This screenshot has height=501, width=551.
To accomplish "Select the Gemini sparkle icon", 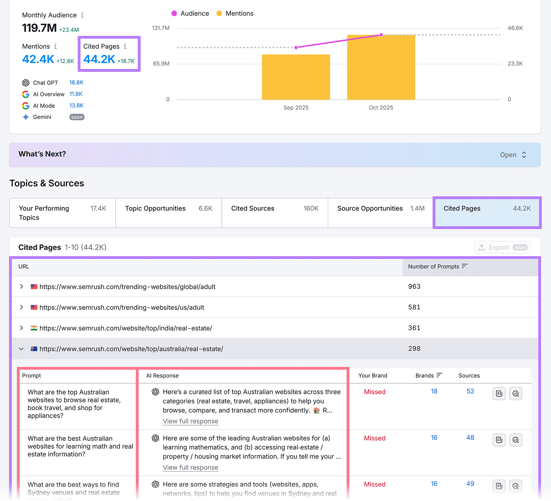I will click(26, 117).
